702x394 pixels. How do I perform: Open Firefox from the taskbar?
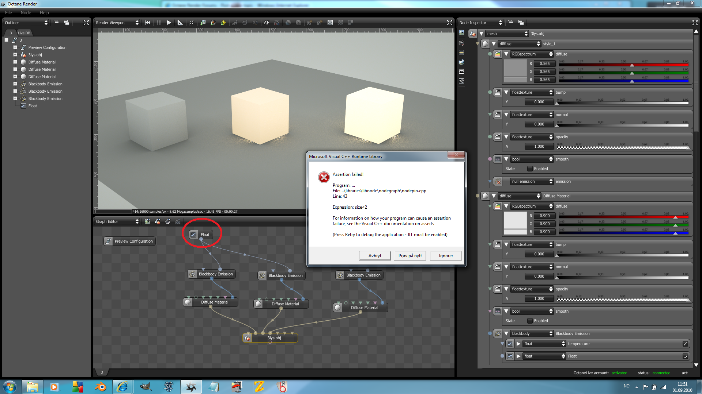[100, 387]
